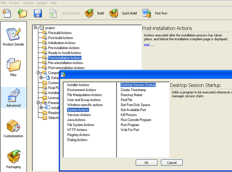Open the Advanced section
This screenshot has height=172, width=232.
pos(13,98)
